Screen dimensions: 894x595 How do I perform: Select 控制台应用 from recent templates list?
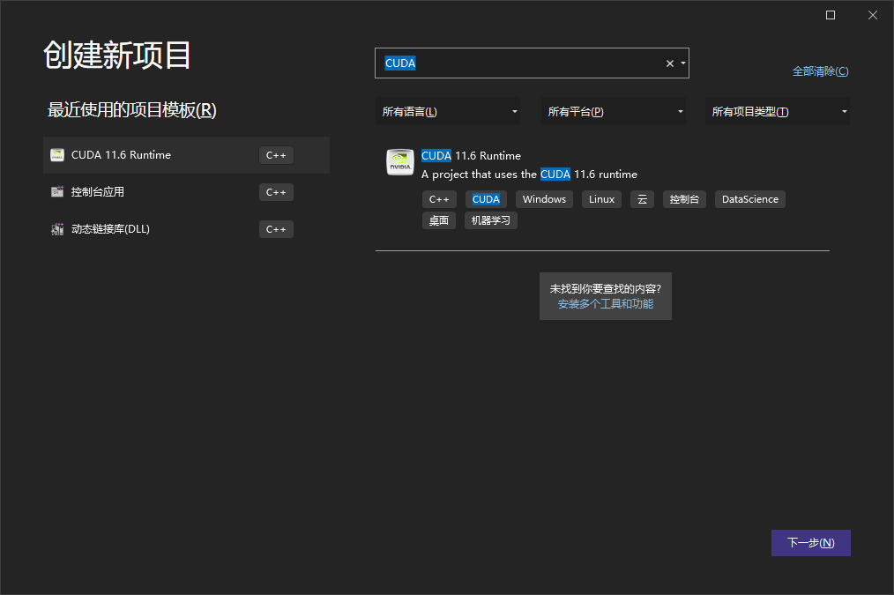[98, 192]
